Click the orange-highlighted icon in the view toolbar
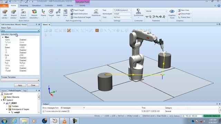221x124 pixels. 69,30
